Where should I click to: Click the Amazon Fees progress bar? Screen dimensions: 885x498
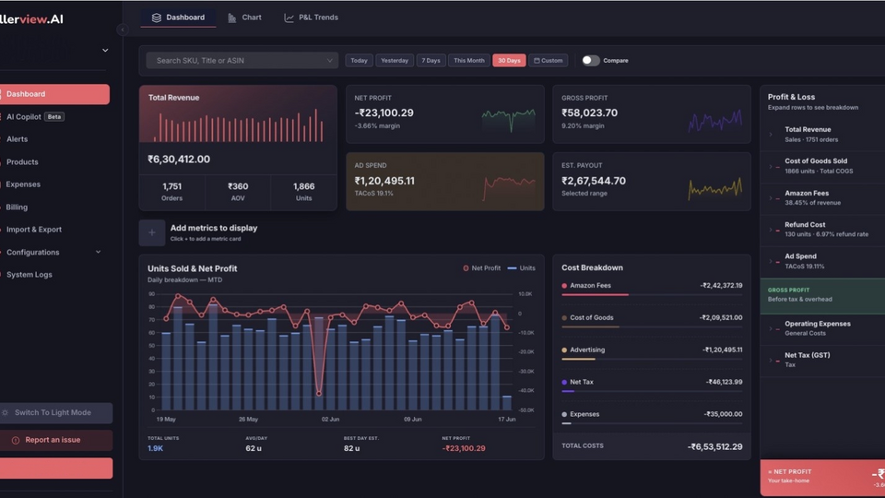pos(652,295)
